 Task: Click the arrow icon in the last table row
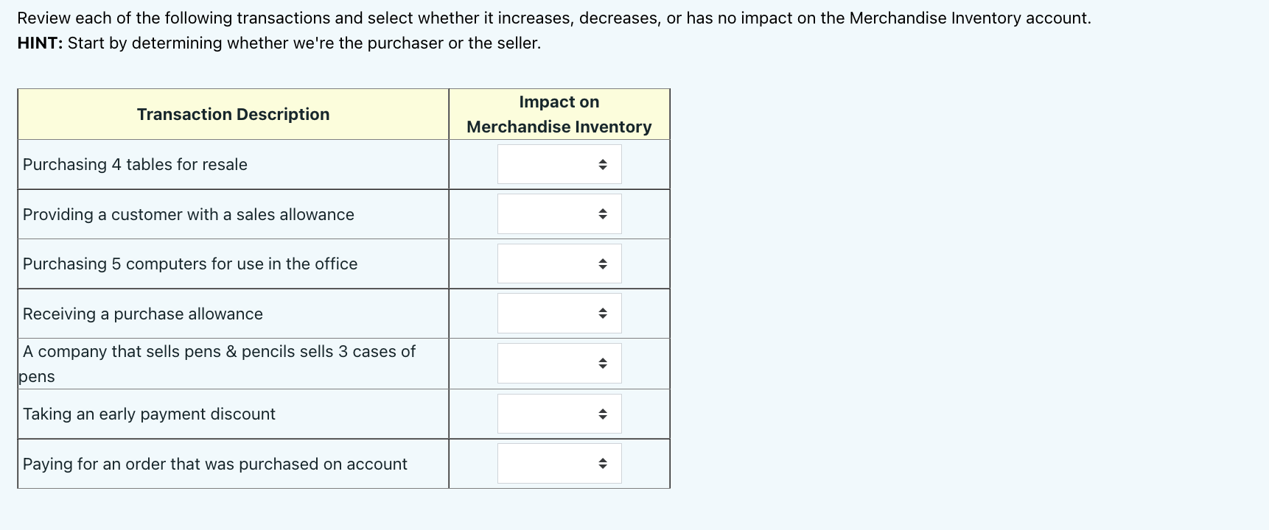(x=604, y=463)
